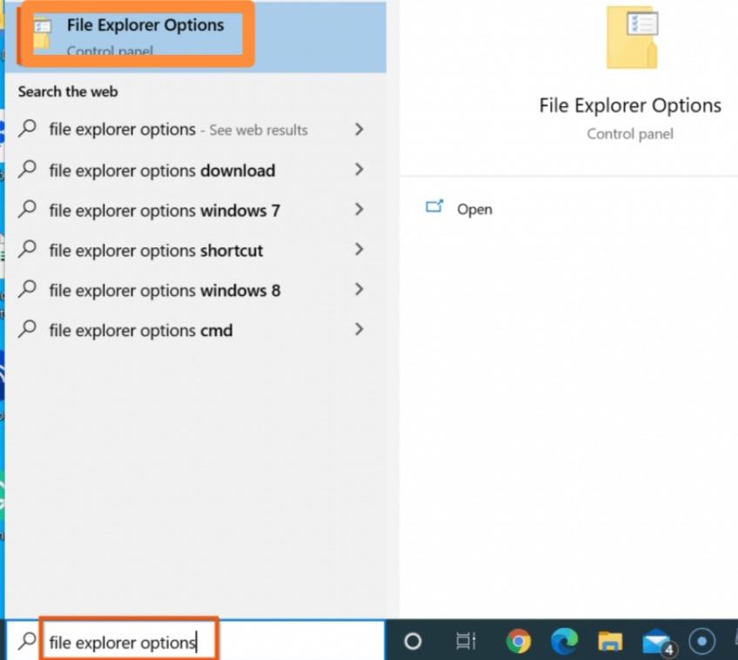
Task: Expand the chevron beside 'options cmd'
Action: point(359,329)
